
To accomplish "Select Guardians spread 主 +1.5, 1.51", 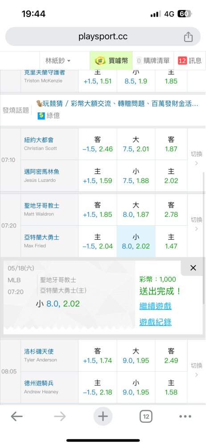I will coord(98,81).
